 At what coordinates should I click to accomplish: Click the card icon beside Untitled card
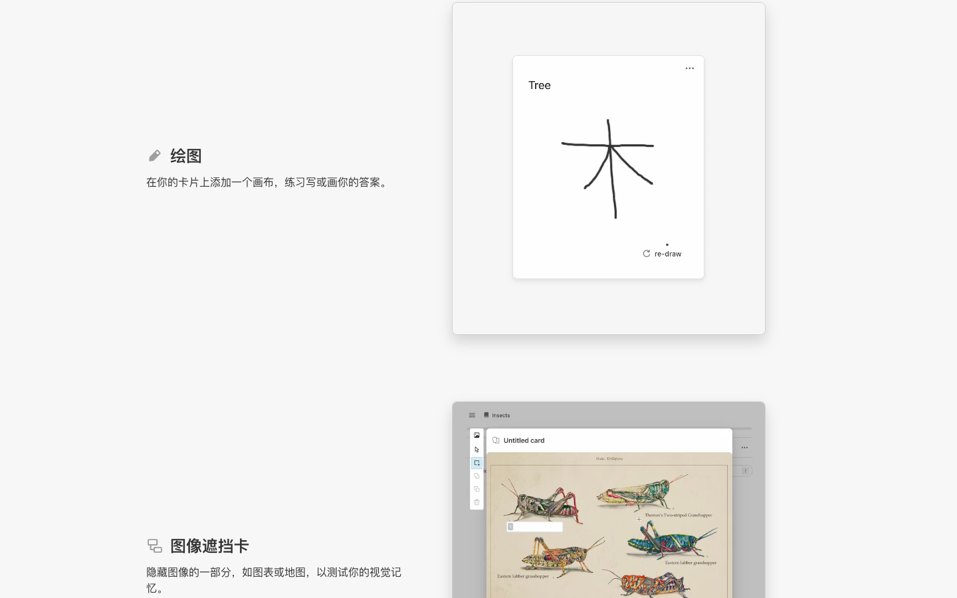tap(496, 441)
